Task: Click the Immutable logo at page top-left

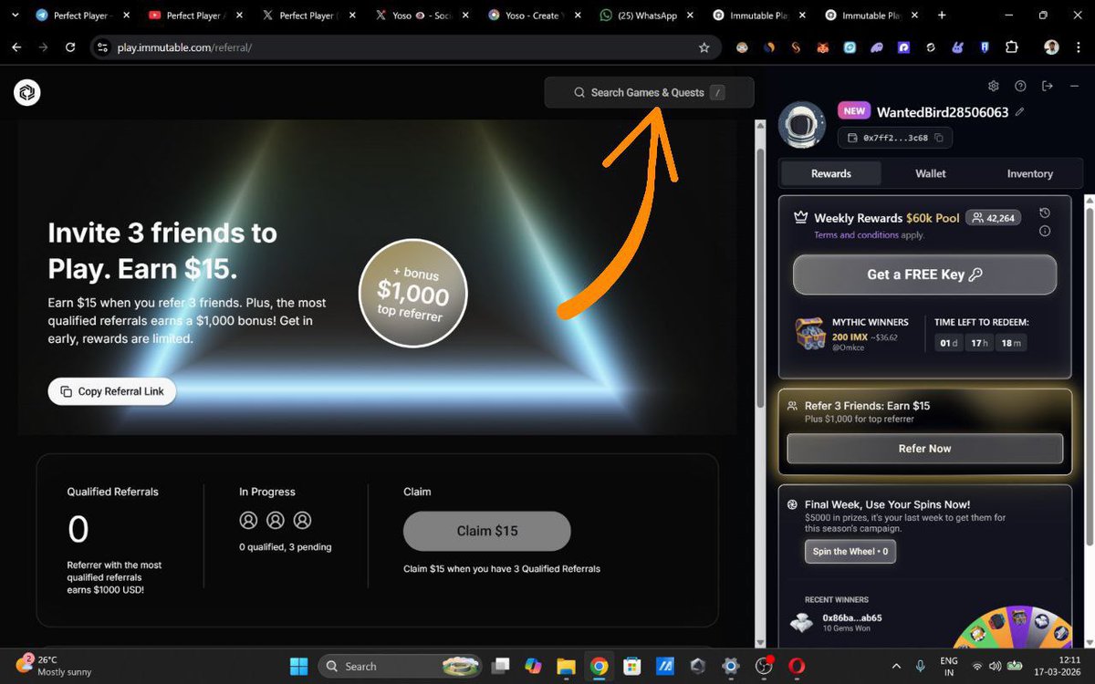Action: coord(27,92)
